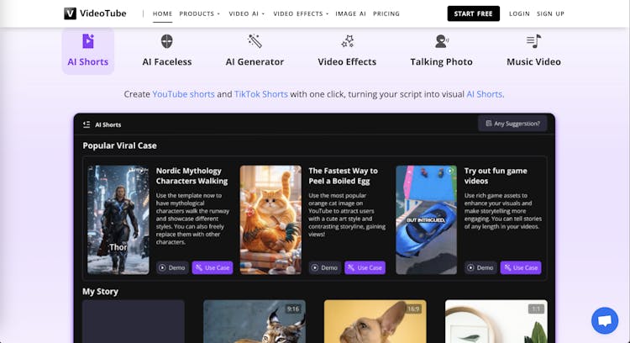Viewport: 630px width, 343px height.
Task: Click the Any Suggestion? button
Action: [512, 124]
